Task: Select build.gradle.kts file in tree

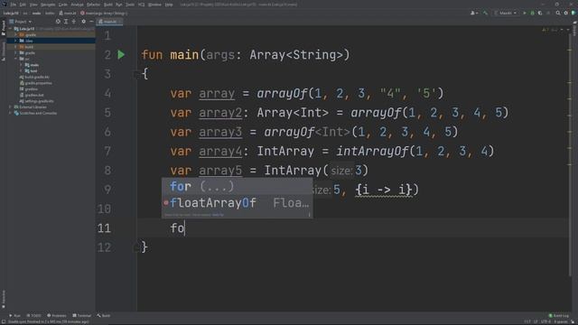Action: point(34,77)
